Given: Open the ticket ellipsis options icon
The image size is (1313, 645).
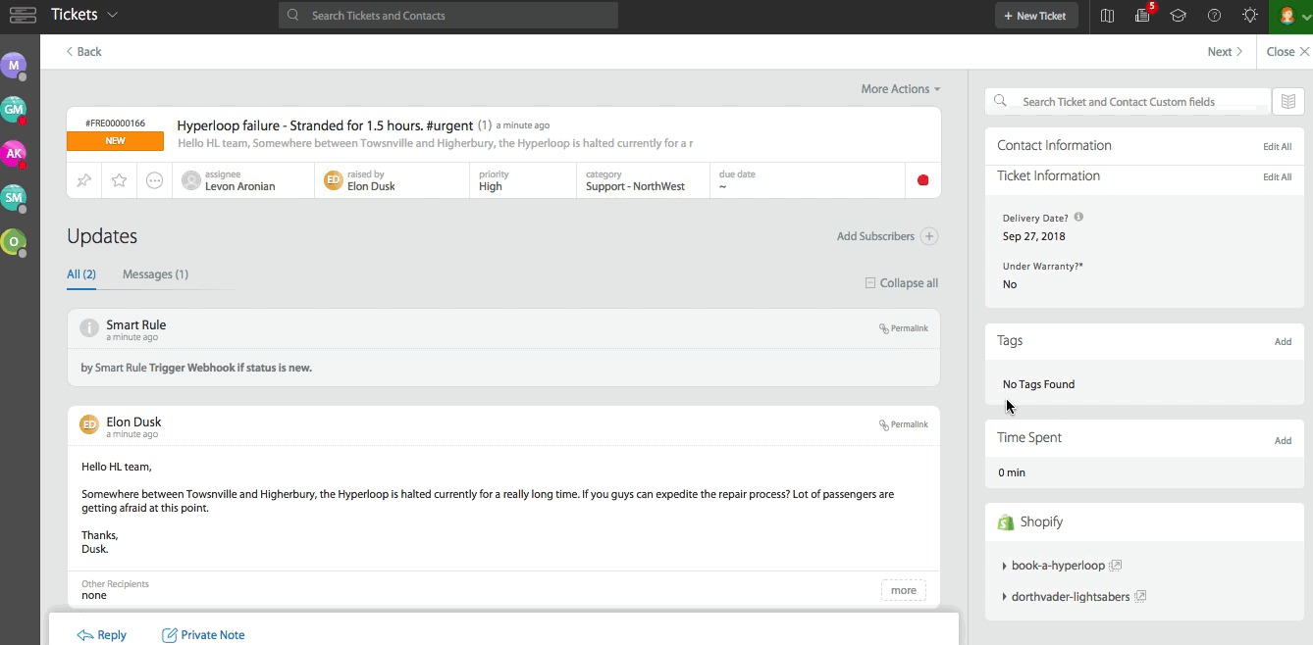Looking at the screenshot, I should tap(154, 180).
